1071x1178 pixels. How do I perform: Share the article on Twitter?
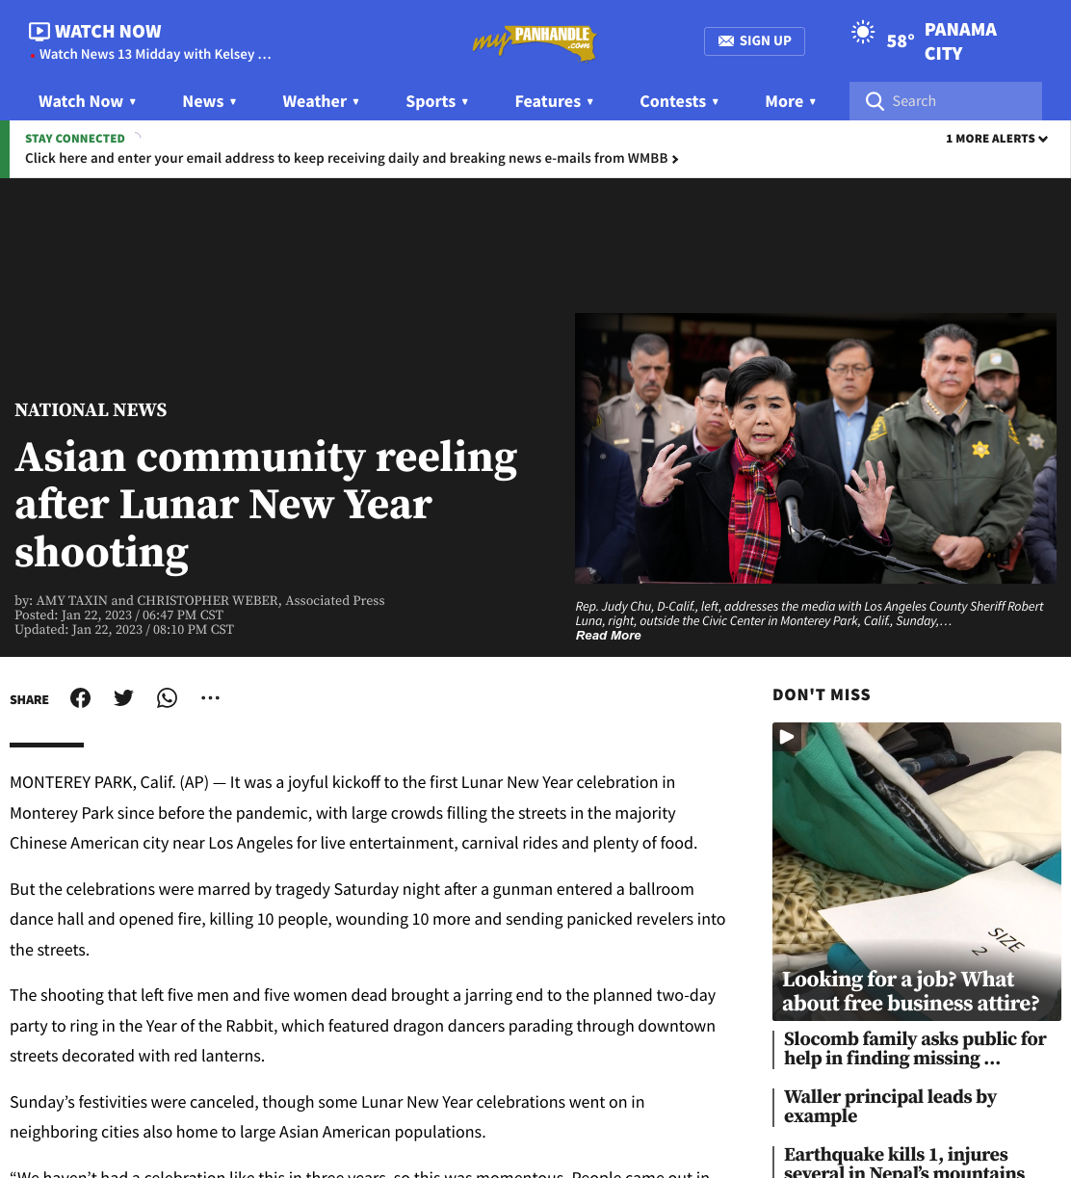point(123,698)
